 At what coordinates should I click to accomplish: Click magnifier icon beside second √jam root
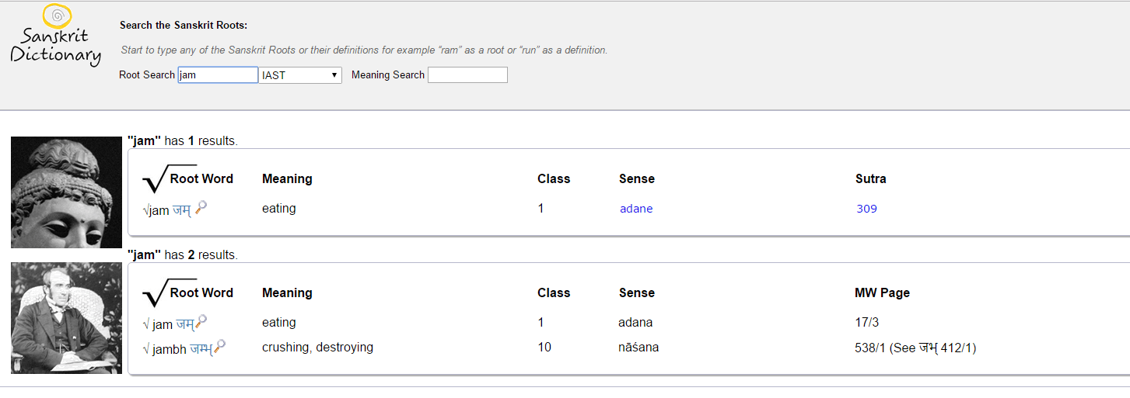(201, 321)
